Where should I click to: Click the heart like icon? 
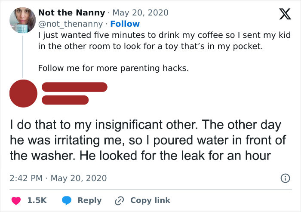click(x=18, y=200)
